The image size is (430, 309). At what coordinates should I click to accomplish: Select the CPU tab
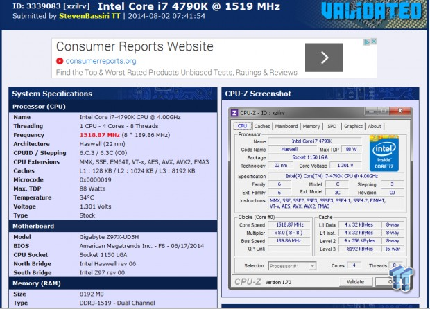click(243, 126)
